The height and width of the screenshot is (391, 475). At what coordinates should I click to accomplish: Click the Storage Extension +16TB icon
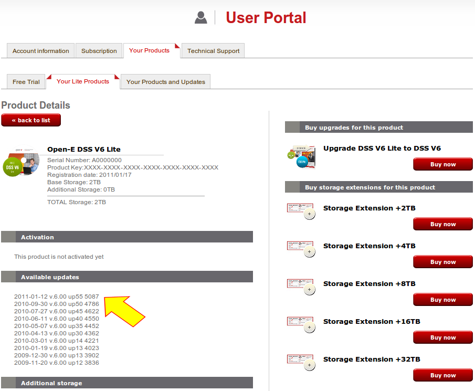point(301,325)
